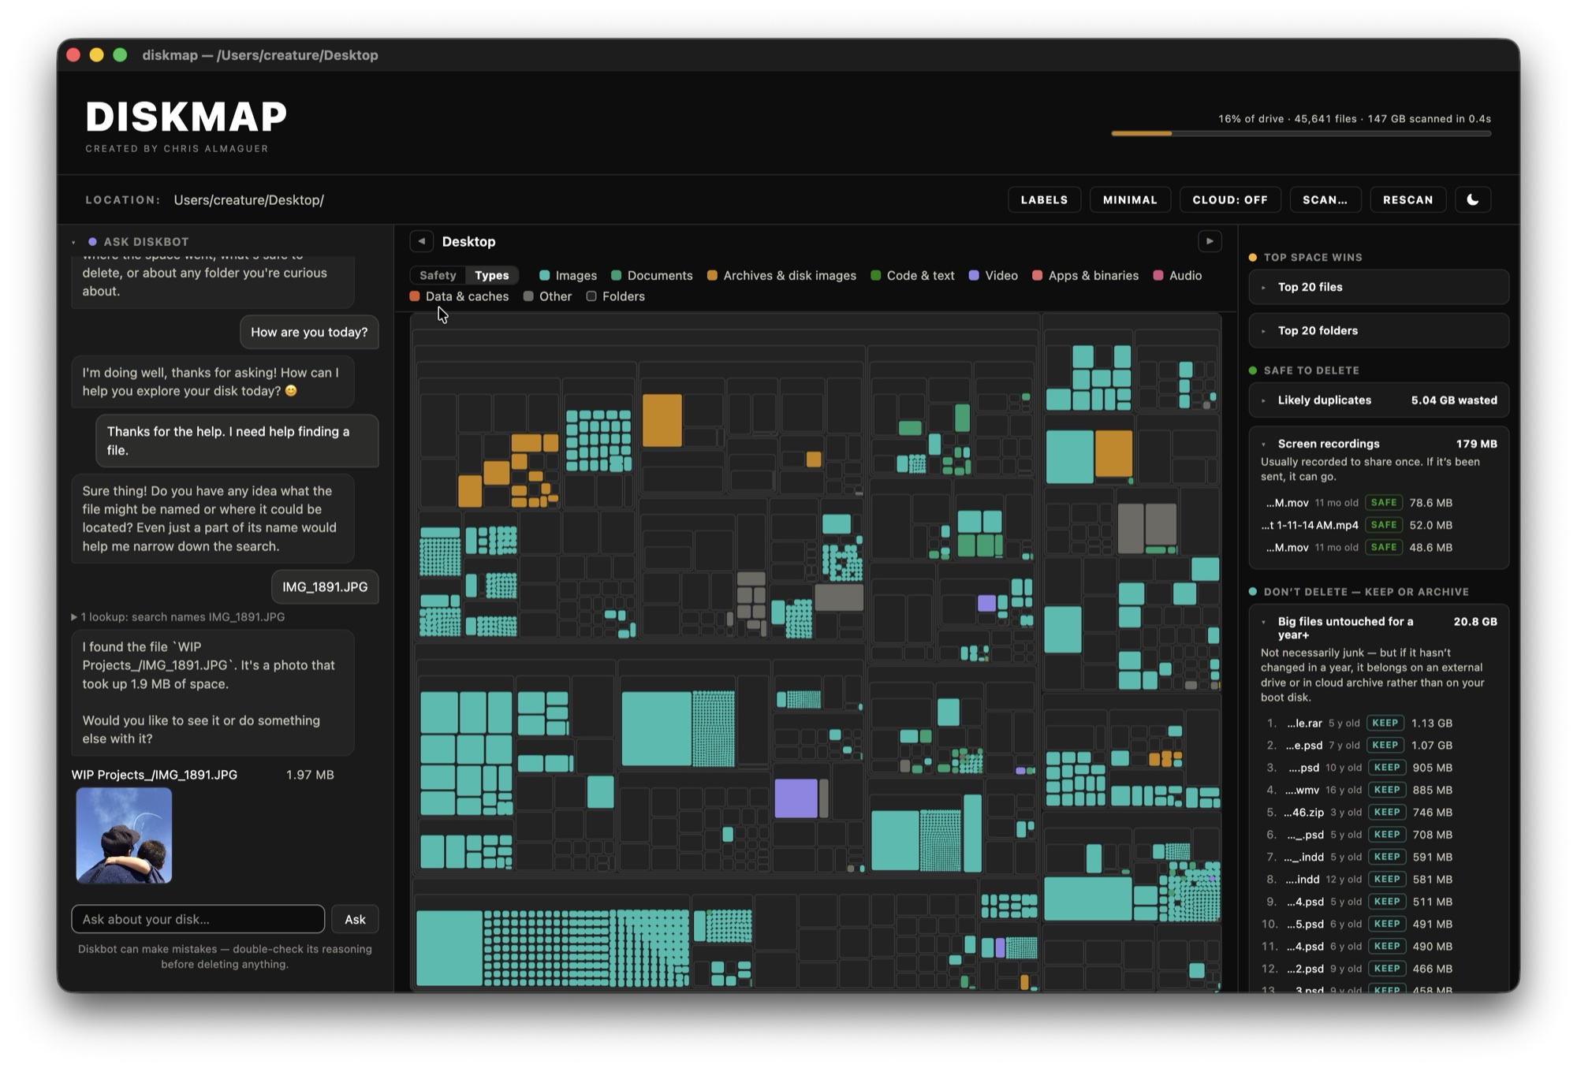Click the WIP Projects_/IMG_1891.JPG file name

(155, 775)
